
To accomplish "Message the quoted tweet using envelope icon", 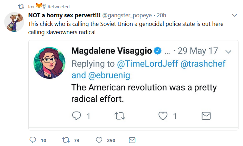I will click(206, 116).
